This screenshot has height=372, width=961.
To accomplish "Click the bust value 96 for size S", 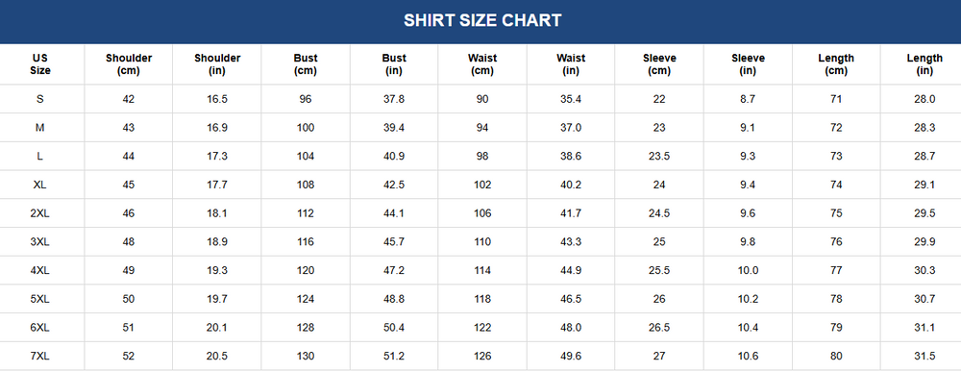I will (306, 99).
